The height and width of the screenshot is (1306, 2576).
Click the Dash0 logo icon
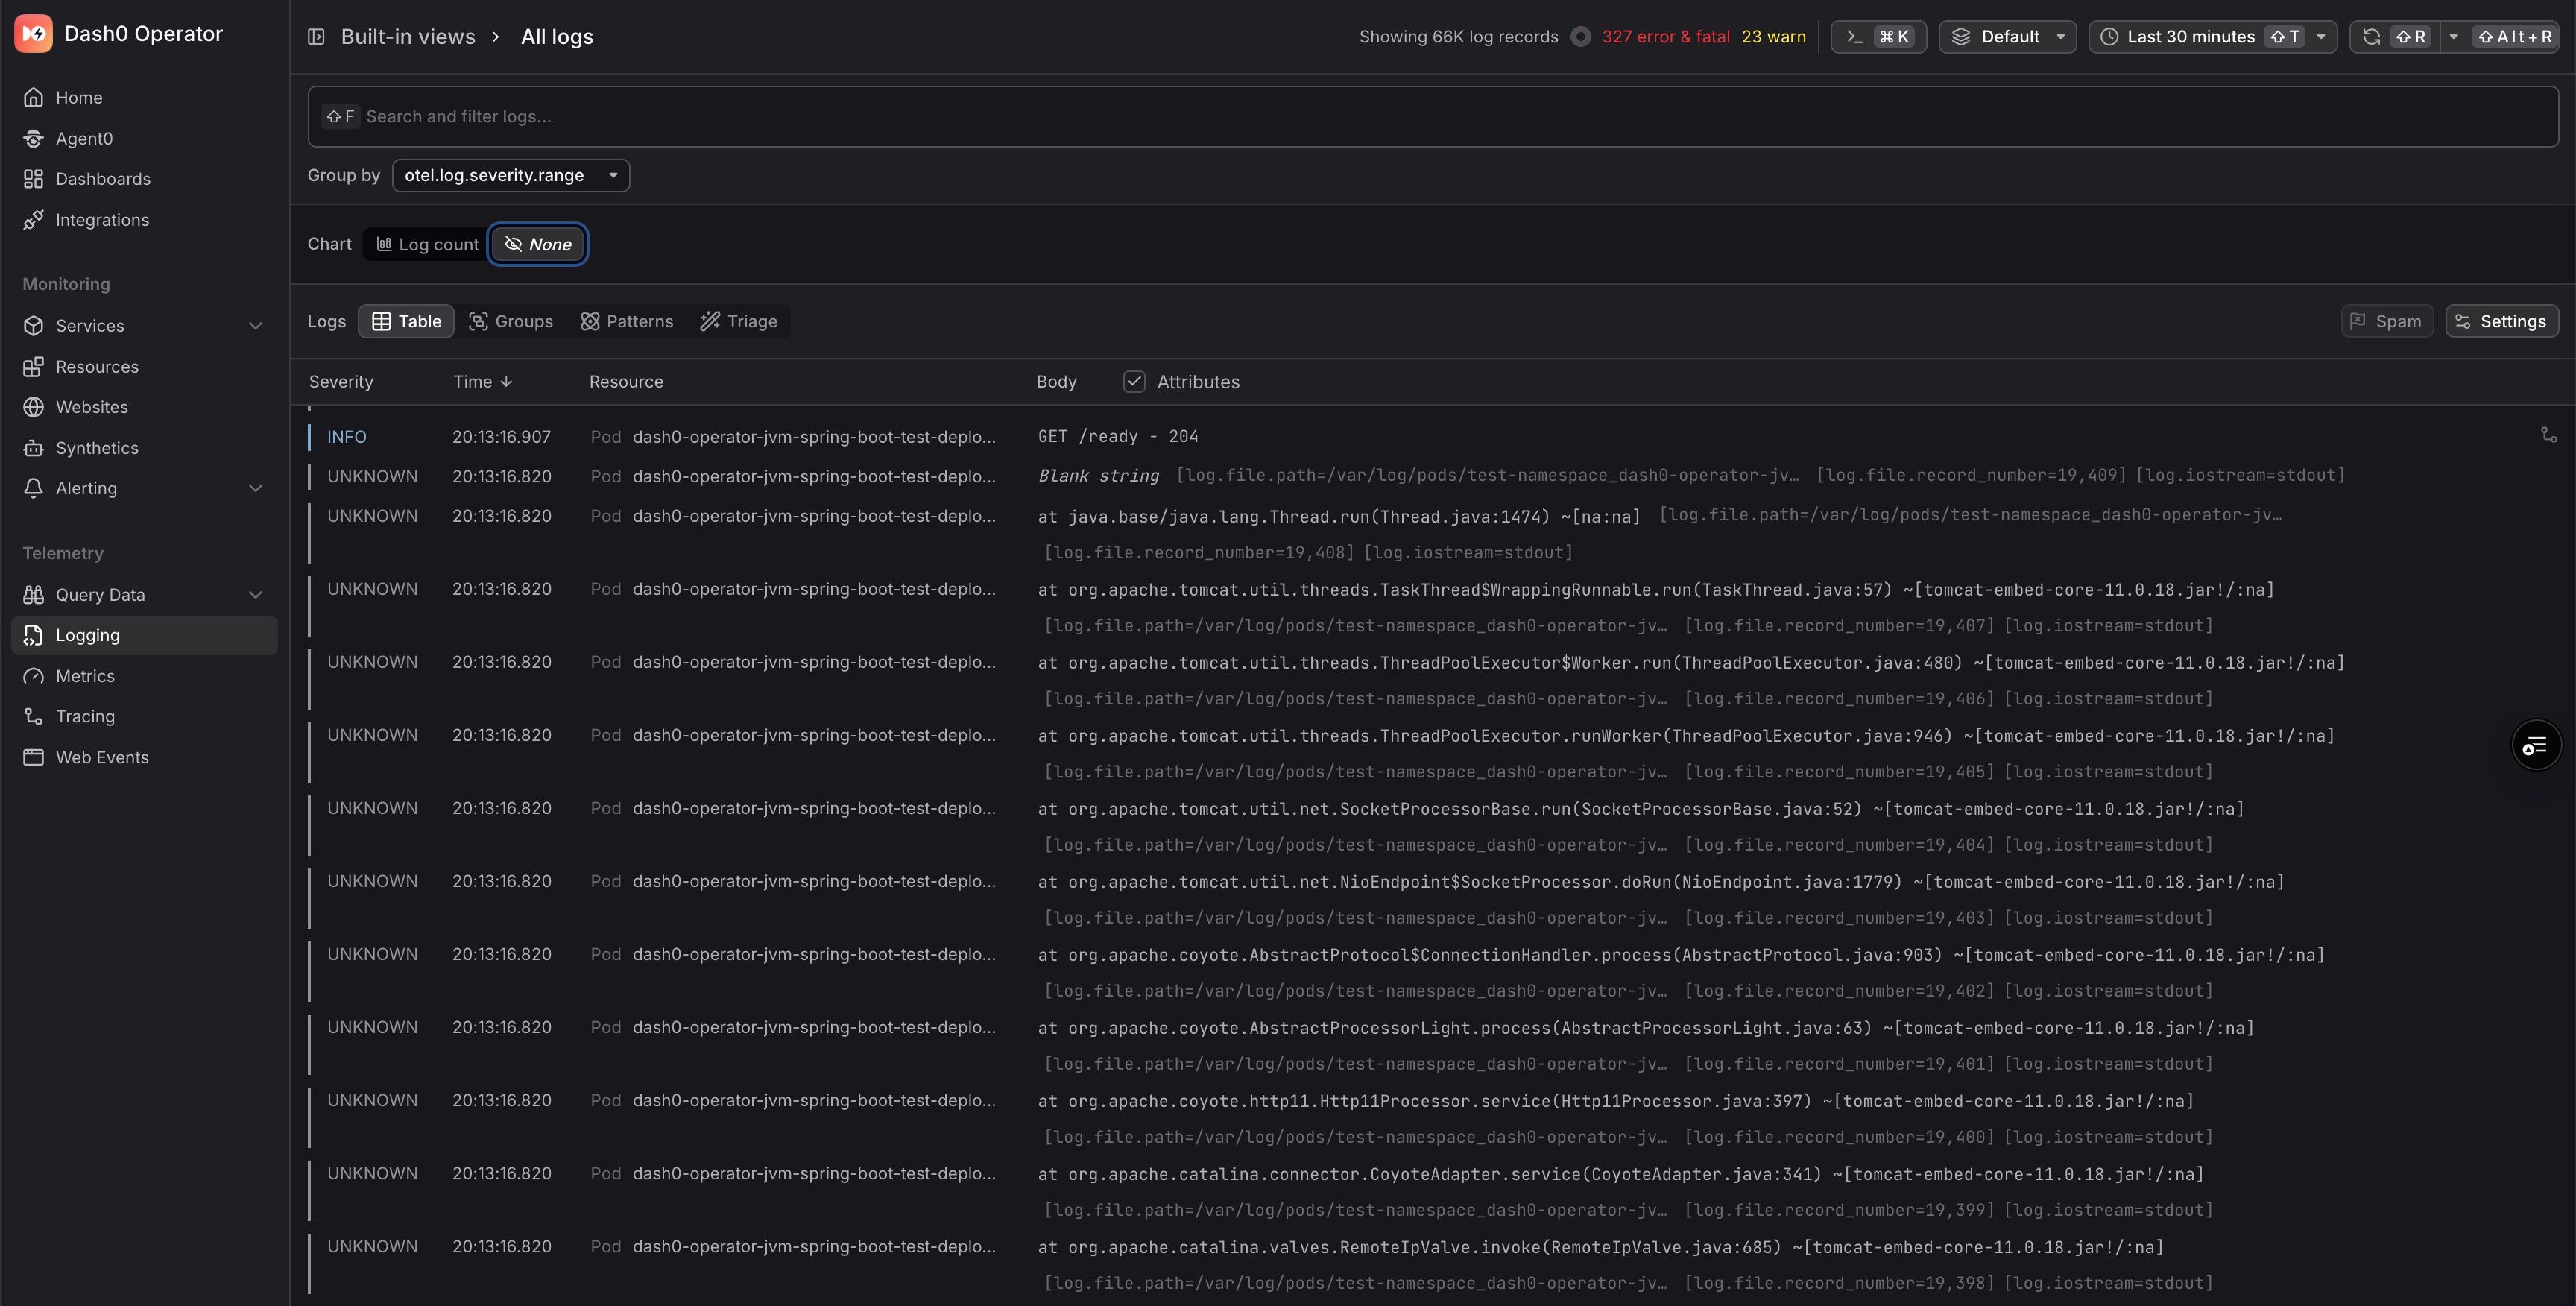(x=33, y=34)
